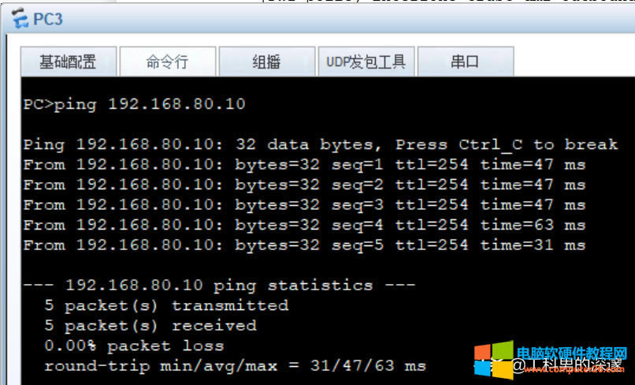Switch to the 串口 tab
635x385 pixels.
[466, 62]
